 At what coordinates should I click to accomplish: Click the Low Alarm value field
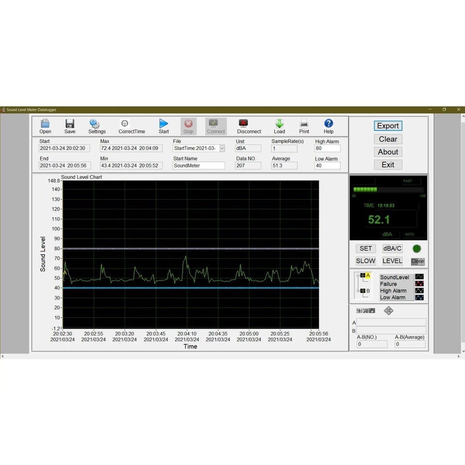pyautogui.click(x=327, y=166)
